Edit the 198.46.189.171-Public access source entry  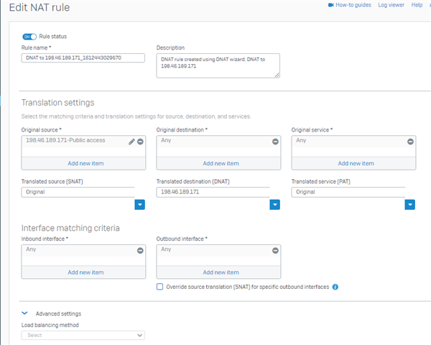coord(131,142)
